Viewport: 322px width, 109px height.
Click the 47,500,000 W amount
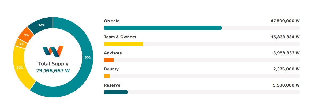pyautogui.click(x=285, y=21)
